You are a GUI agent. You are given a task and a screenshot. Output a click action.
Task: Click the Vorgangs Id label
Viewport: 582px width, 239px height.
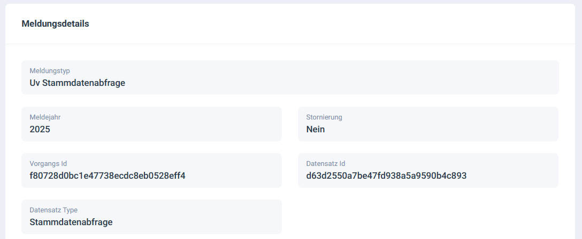48,163
